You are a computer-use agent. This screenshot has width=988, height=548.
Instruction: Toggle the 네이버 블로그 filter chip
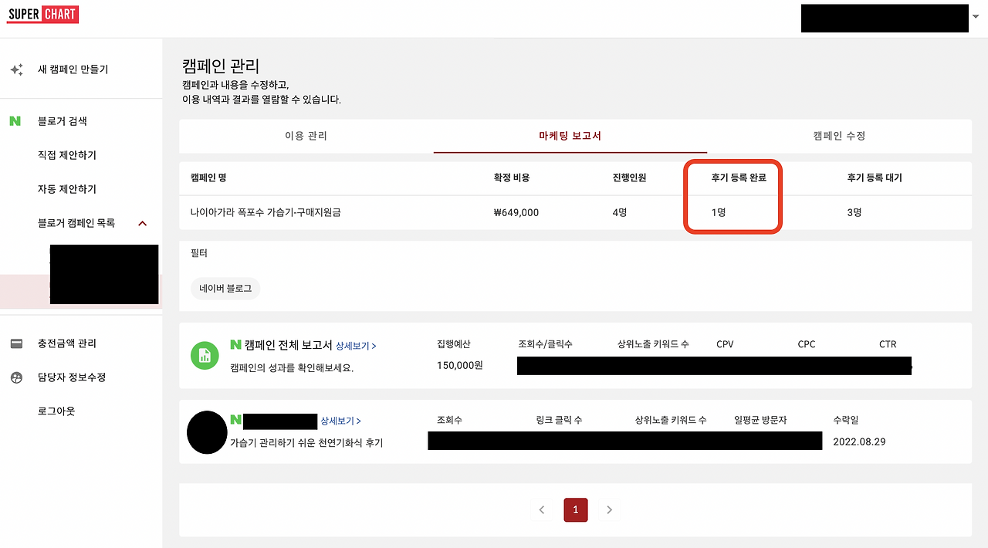coord(225,288)
